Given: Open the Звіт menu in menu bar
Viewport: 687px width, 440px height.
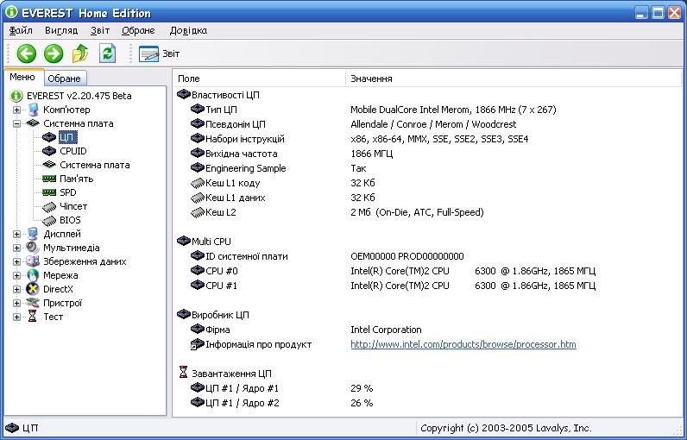Looking at the screenshot, I should [x=100, y=31].
